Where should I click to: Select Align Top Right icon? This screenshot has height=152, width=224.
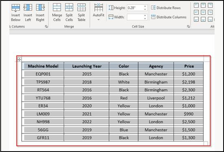(x=210, y=5)
